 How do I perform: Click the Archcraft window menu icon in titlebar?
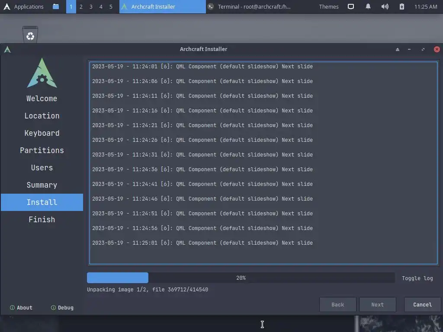coord(7,50)
